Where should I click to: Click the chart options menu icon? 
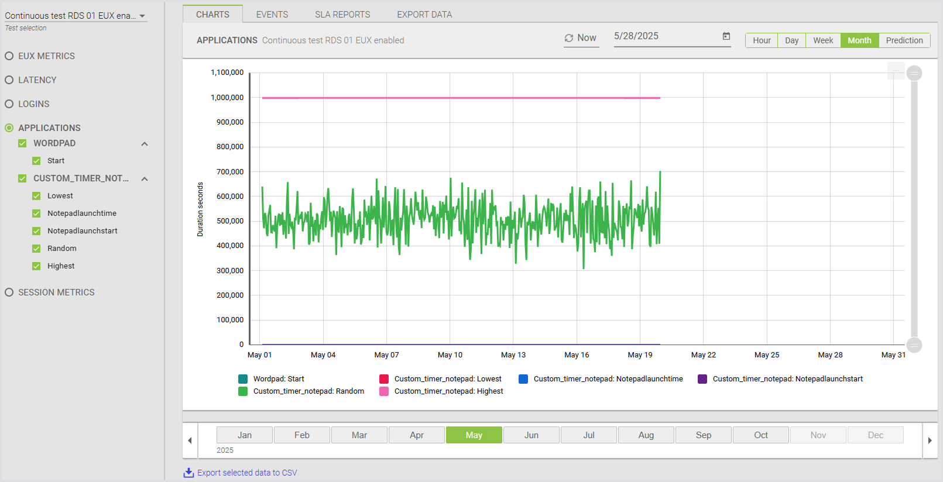pyautogui.click(x=896, y=71)
